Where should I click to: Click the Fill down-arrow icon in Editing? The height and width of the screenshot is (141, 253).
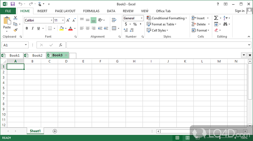216,24
